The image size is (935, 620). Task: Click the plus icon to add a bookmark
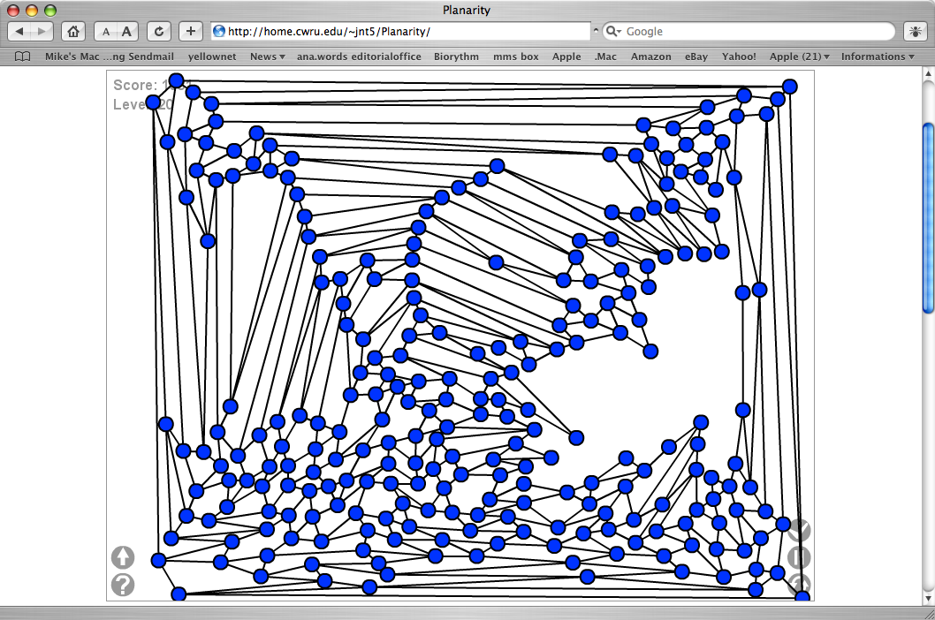[x=191, y=31]
